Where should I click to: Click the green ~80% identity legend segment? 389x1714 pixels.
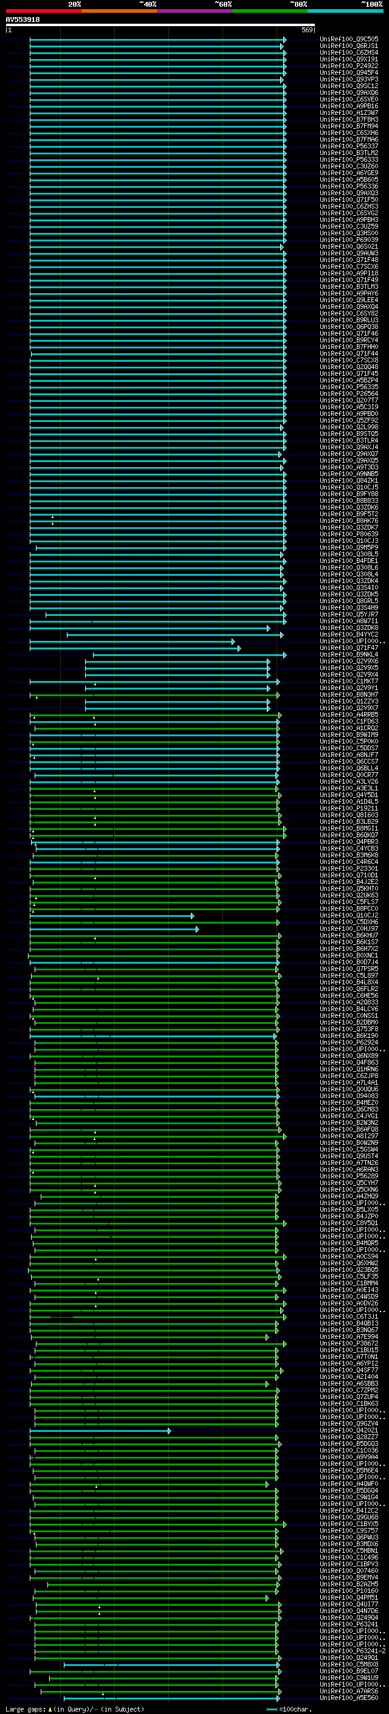[270, 11]
